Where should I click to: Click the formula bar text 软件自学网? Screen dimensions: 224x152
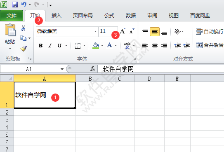tap(118, 69)
